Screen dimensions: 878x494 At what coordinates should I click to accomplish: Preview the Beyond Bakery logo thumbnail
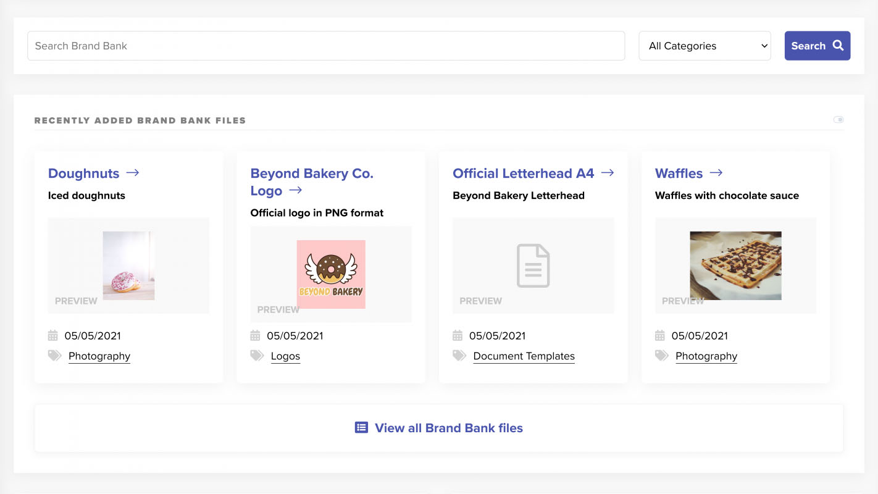[x=331, y=274]
